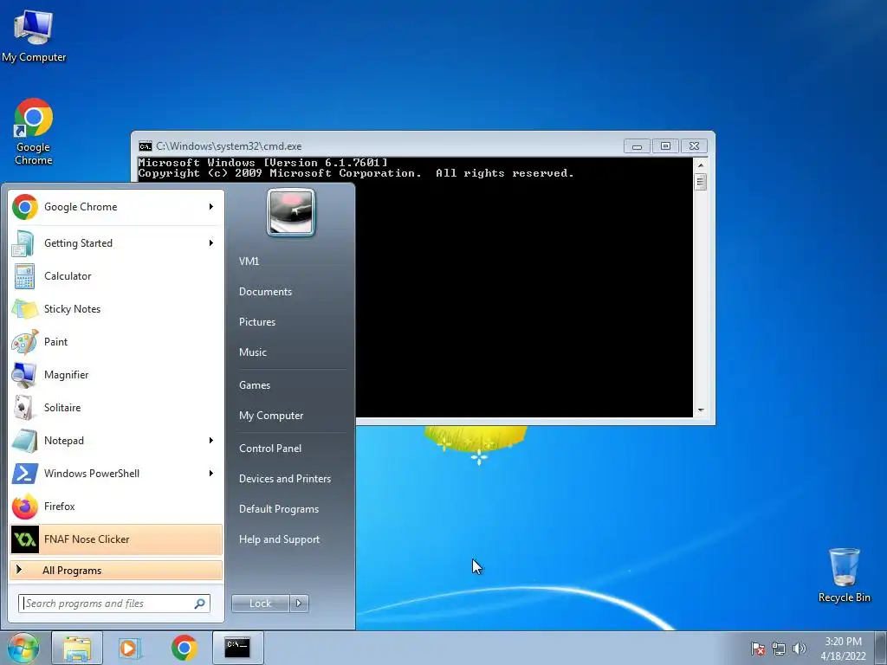887x665 pixels.
Task: Click the Google Chrome desktop shortcut
Action: click(34, 132)
